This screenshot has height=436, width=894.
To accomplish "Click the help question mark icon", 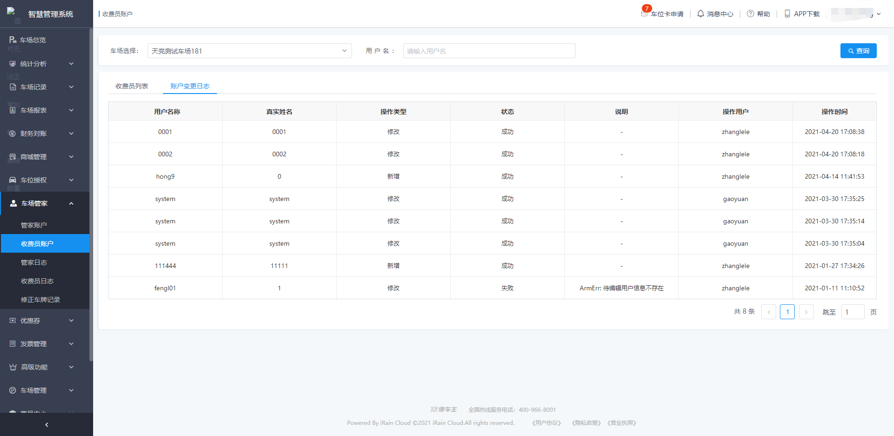I will point(750,14).
